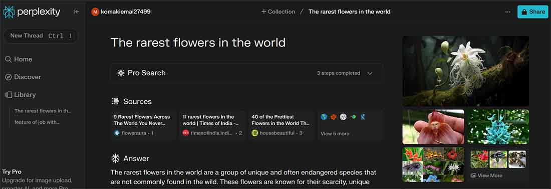Click the plus icon beside Collection
The image size is (551, 189).
click(x=263, y=11)
